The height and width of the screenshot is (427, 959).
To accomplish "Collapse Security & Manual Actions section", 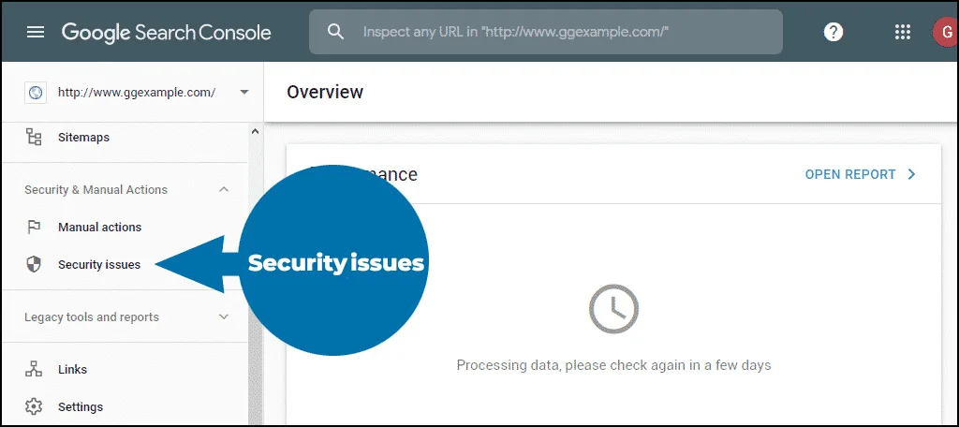I will coord(224,190).
